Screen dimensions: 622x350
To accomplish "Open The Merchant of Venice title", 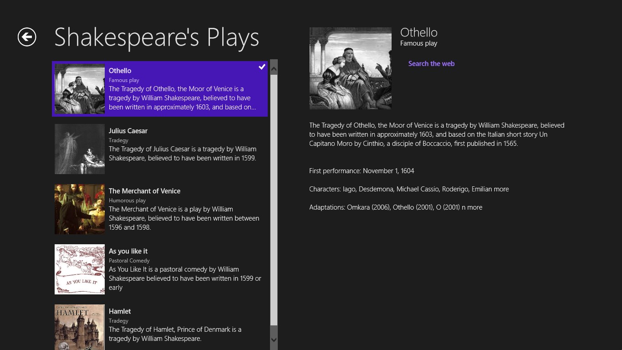I will click(144, 191).
